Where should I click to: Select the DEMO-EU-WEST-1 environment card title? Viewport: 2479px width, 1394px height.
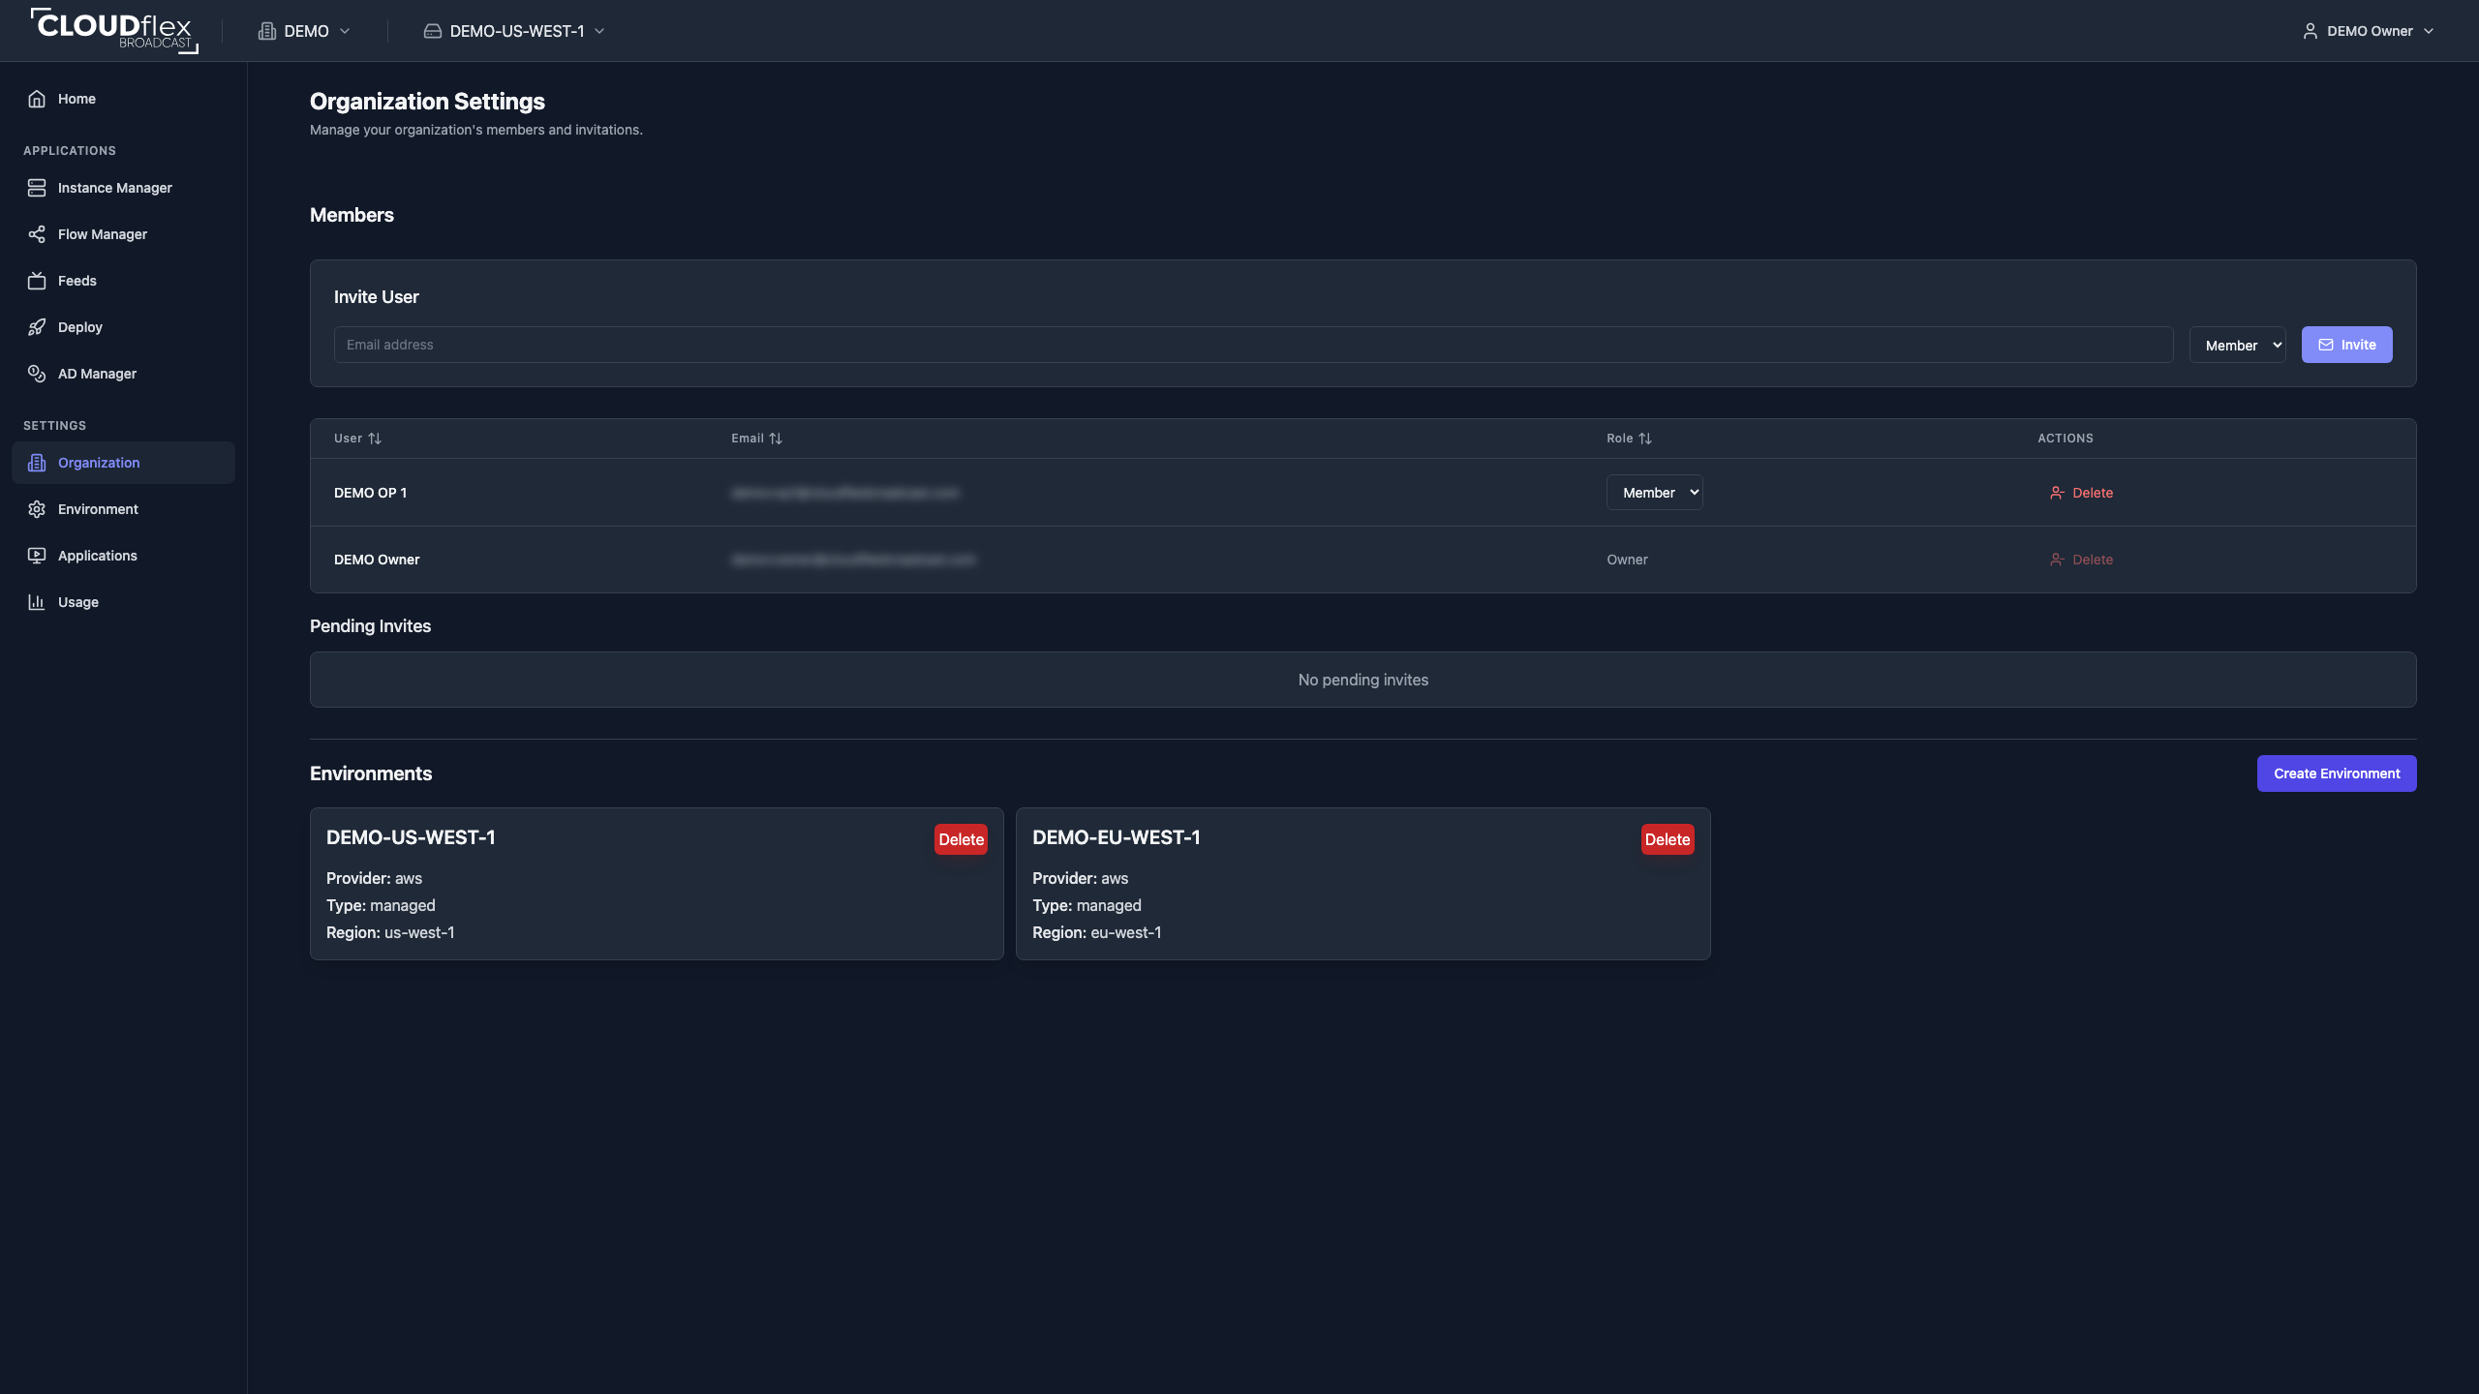pos(1116,837)
